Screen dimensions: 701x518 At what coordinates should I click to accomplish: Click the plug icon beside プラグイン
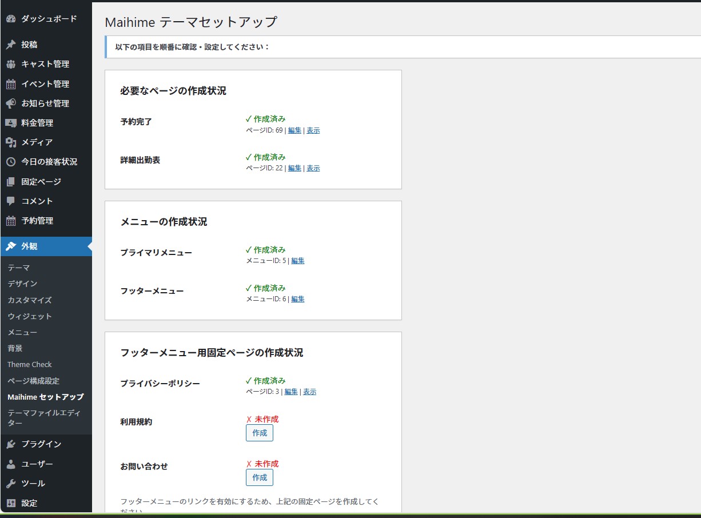tap(11, 444)
